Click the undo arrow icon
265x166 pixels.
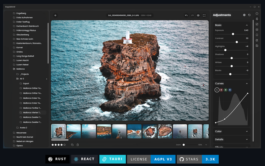pyautogui.click(x=186, y=15)
